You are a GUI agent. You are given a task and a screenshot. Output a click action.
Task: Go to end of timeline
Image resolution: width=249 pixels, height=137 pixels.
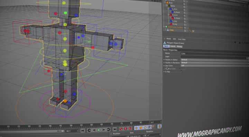115,129
